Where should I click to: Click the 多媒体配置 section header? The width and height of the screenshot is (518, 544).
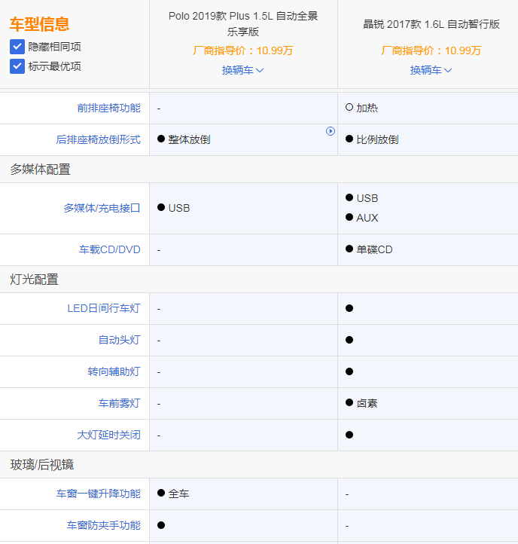pyautogui.click(x=40, y=170)
